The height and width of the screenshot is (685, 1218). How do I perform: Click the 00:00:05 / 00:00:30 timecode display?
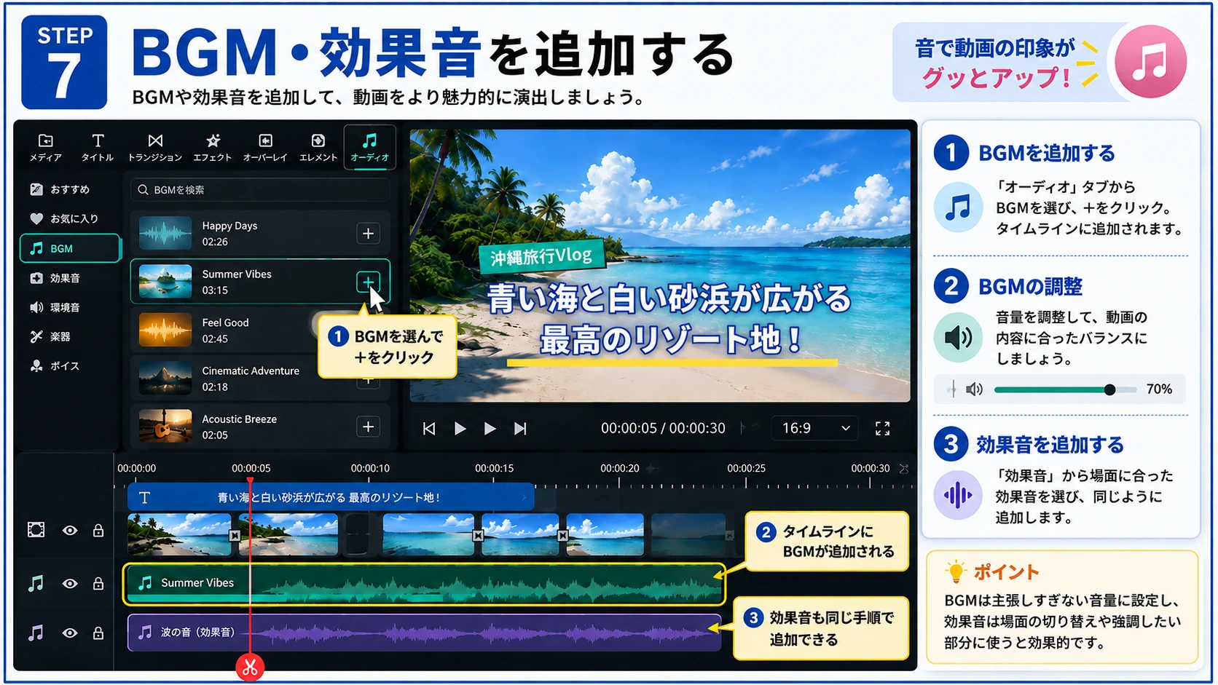663,428
